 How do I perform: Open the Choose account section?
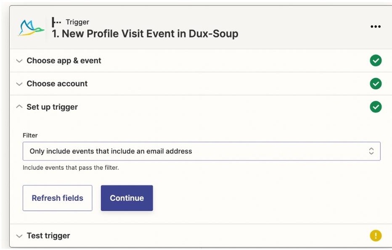tap(57, 84)
